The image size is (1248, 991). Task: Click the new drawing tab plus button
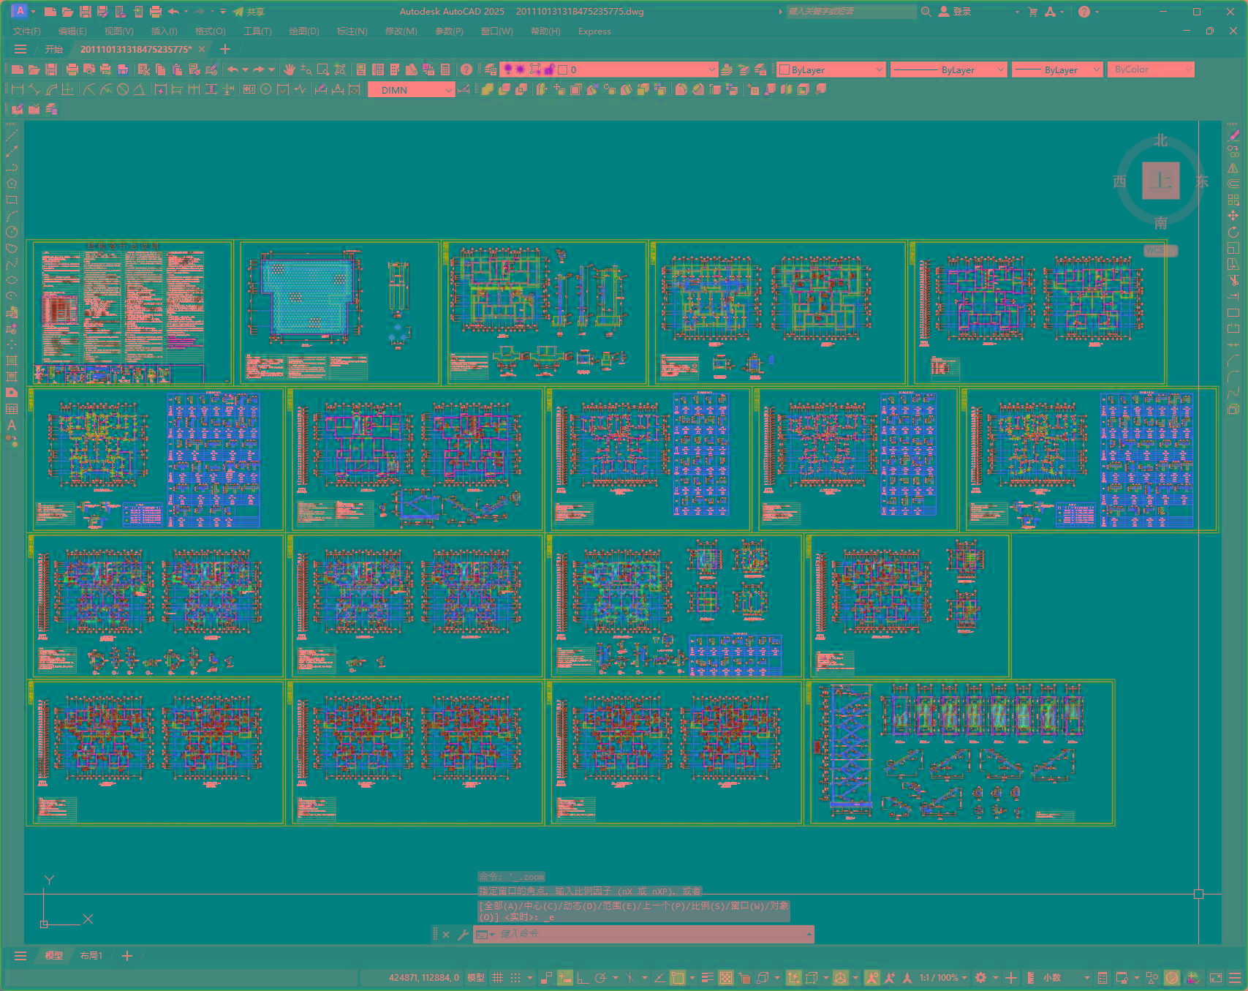225,50
